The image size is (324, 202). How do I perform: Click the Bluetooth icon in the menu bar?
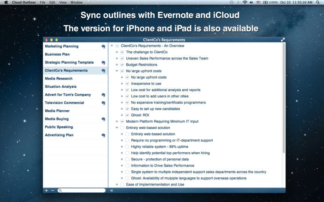pyautogui.click(x=238, y=2)
